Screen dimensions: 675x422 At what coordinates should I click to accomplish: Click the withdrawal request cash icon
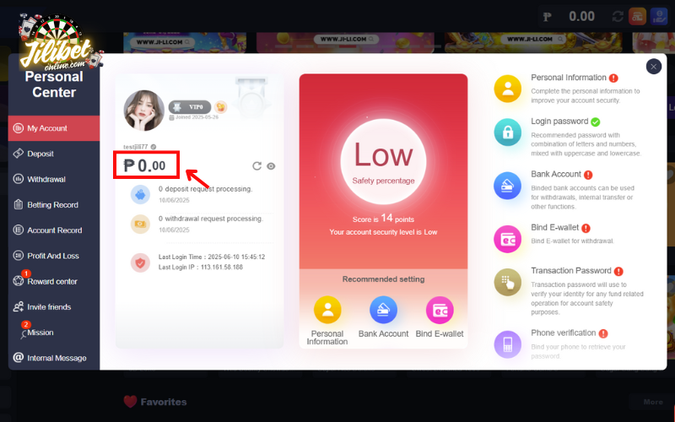click(x=140, y=224)
